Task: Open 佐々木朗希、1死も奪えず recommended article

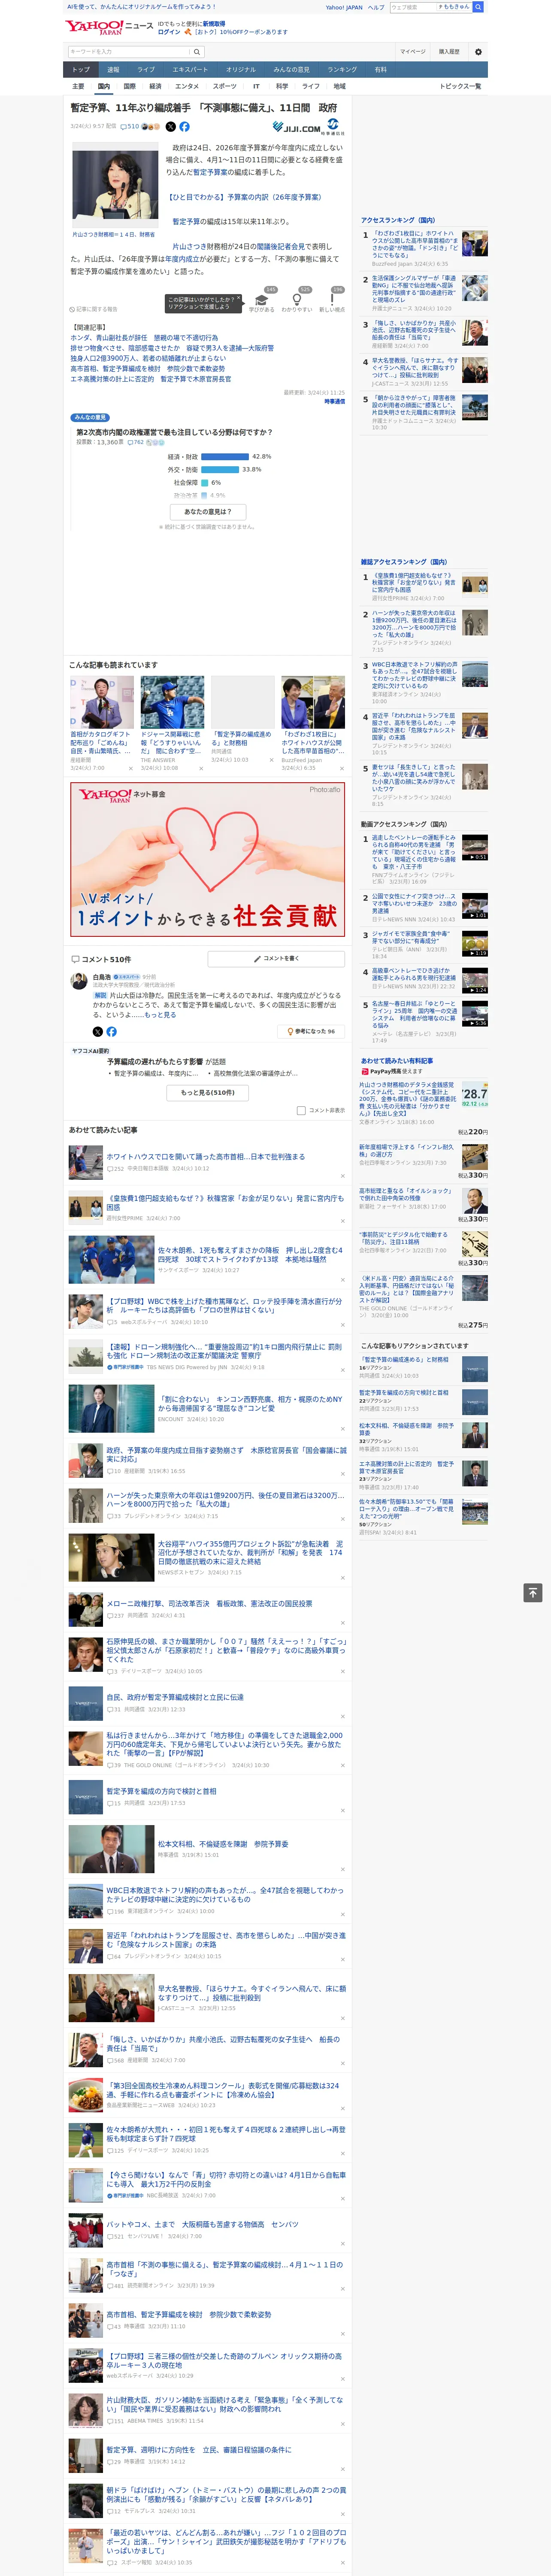Action: (250, 1254)
